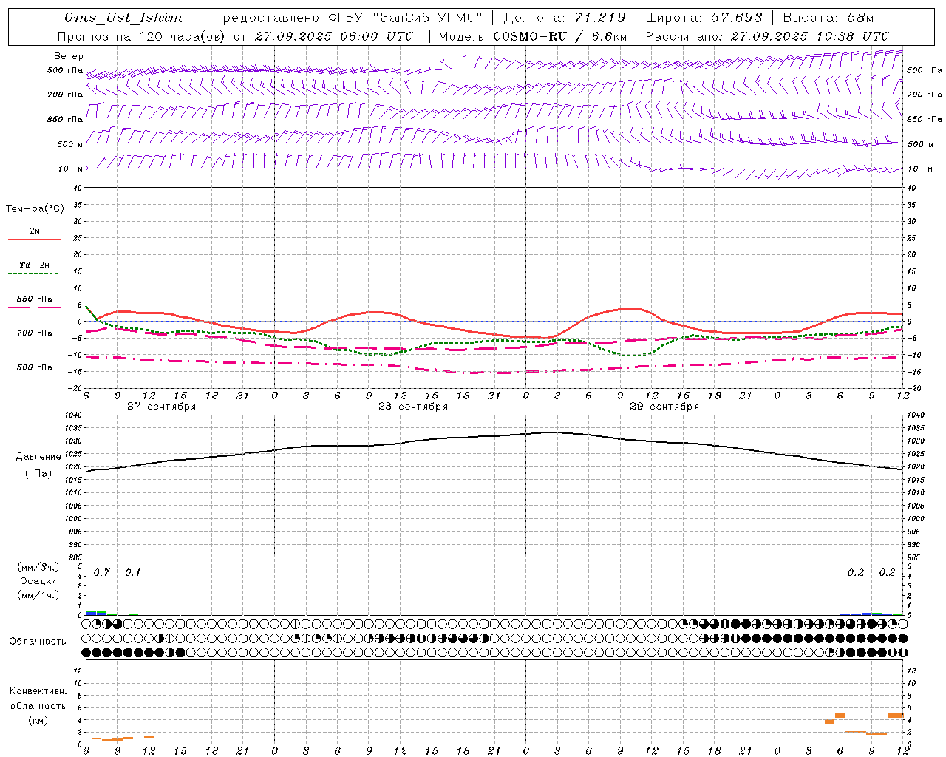946x757 pixels.
Task: Click the Облачность panel label
Action: click(x=38, y=642)
